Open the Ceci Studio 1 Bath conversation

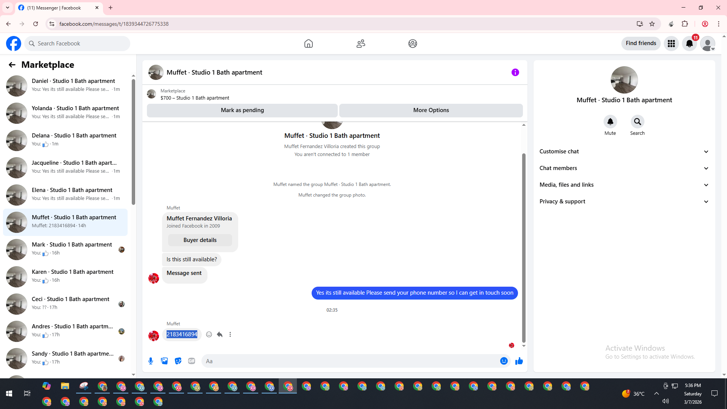[65, 304]
